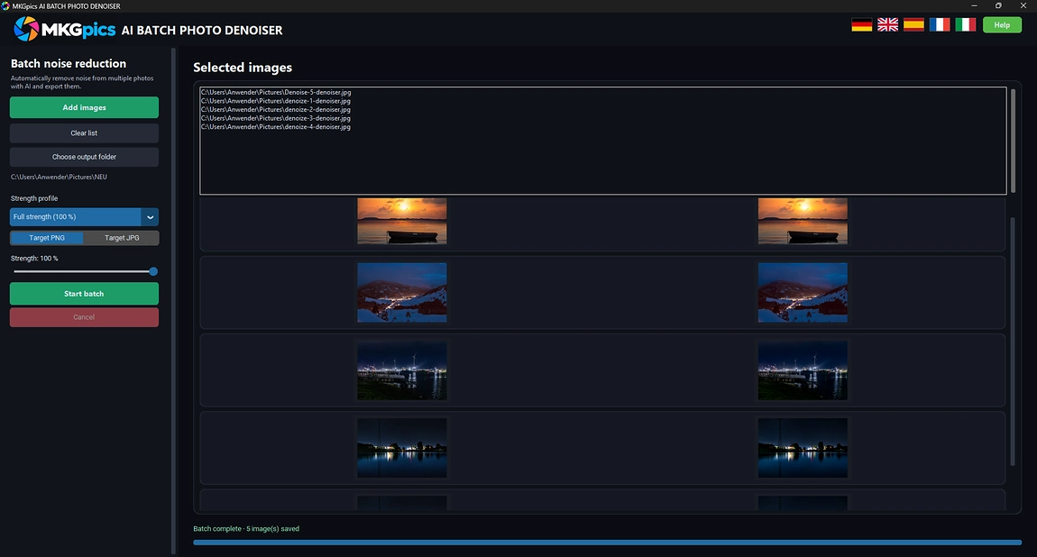Screen dimensions: 1037x557
Task: Select denoize-3-denoiser.jpg path entry
Action: tap(276, 118)
